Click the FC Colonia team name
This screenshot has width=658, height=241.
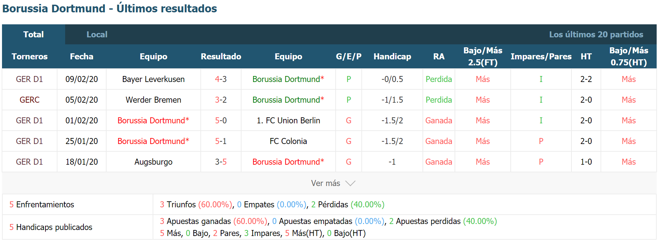pos(288,141)
